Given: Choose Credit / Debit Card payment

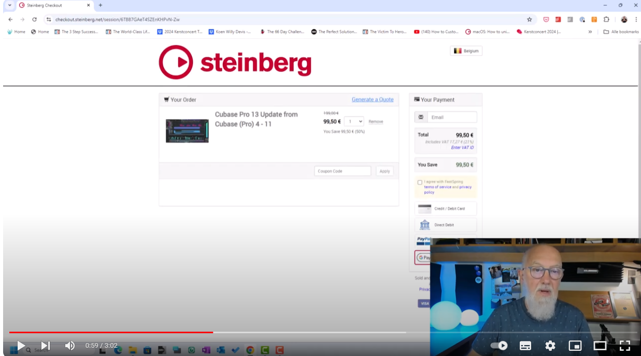Looking at the screenshot, I should (x=446, y=209).
